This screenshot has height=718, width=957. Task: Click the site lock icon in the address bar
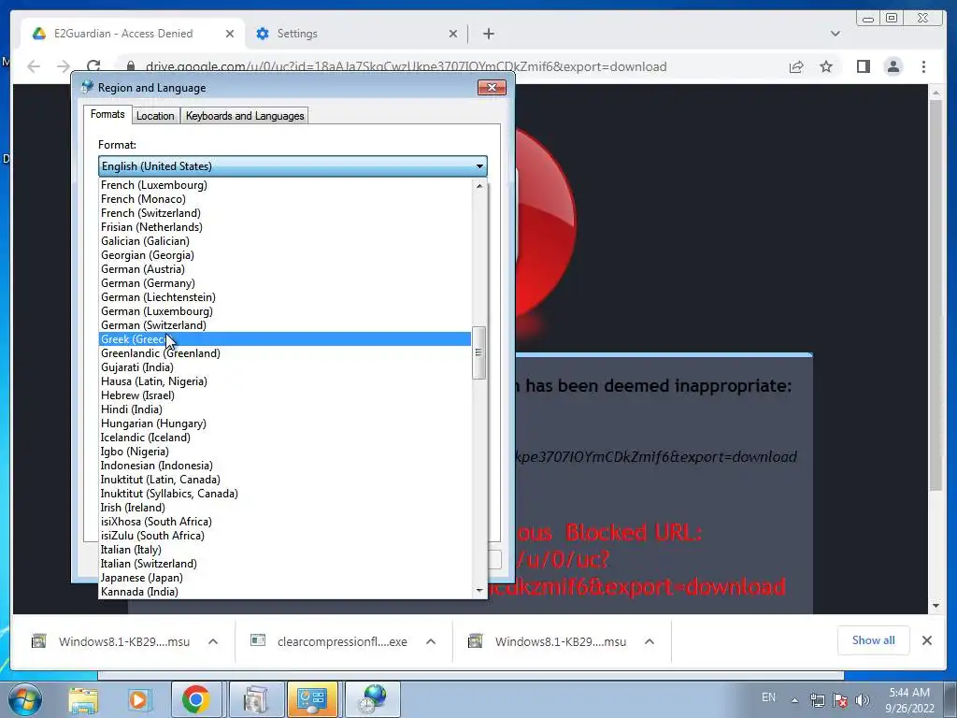(130, 66)
